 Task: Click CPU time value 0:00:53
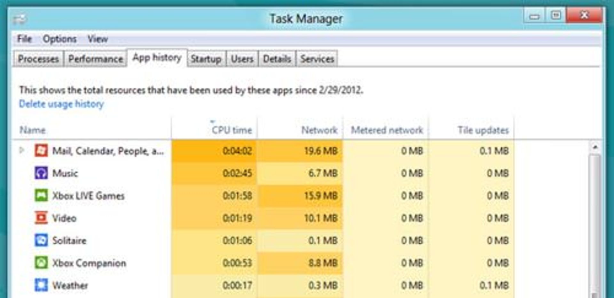[237, 263]
